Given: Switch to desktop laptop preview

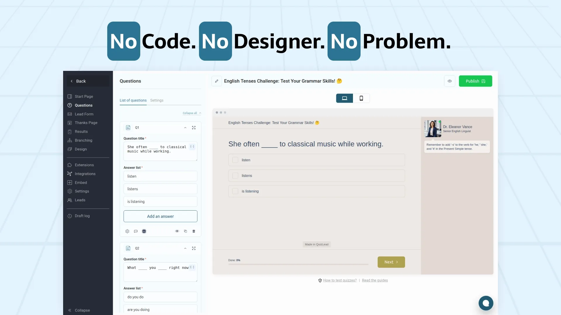Looking at the screenshot, I should click(344, 98).
